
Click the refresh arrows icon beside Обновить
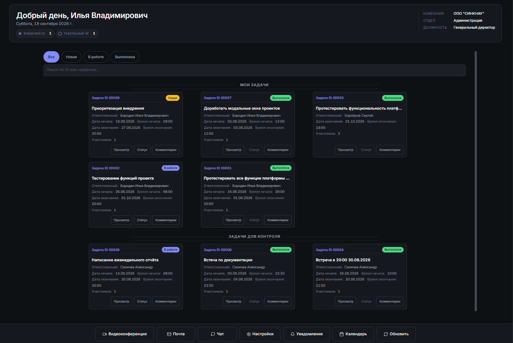click(386, 334)
